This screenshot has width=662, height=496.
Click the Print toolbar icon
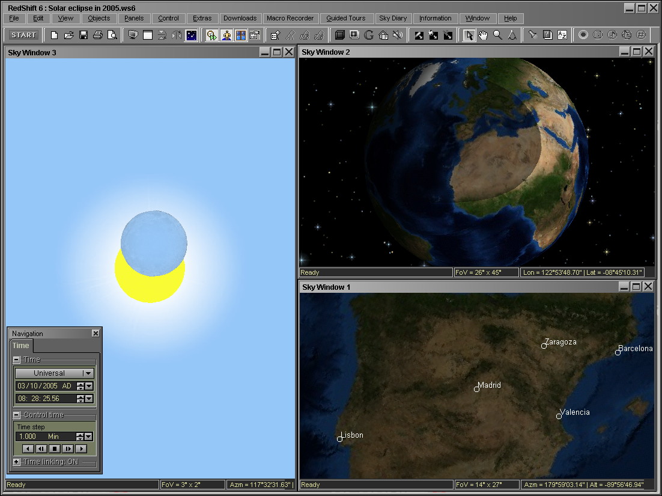click(x=97, y=35)
